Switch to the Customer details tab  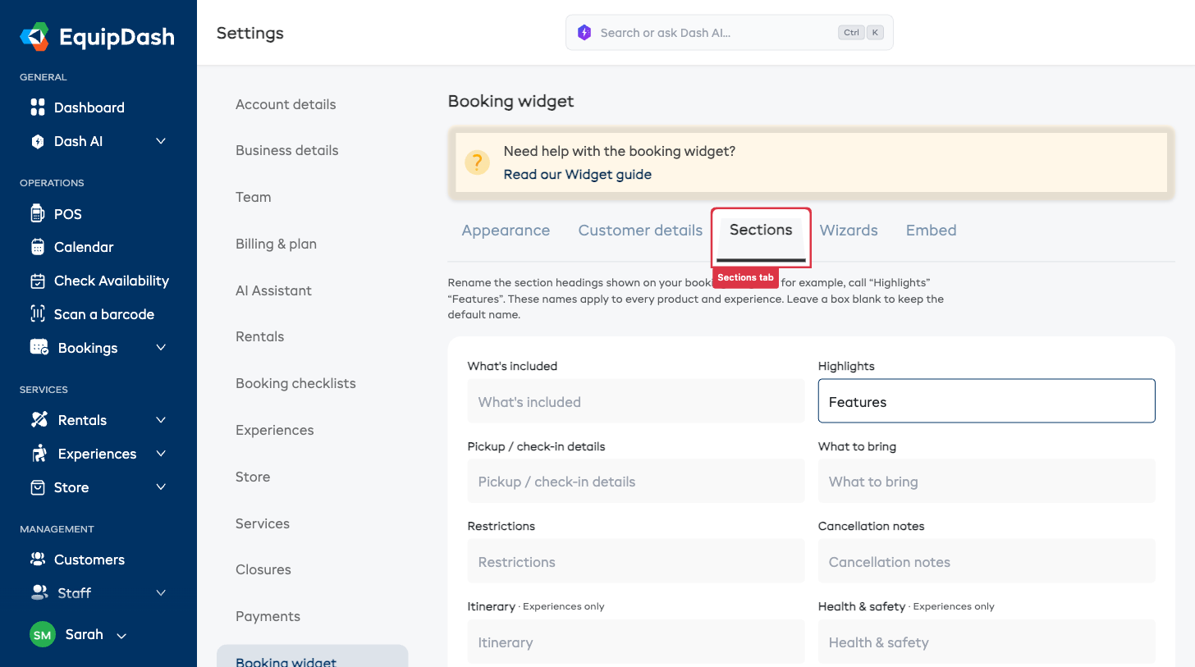click(x=640, y=231)
